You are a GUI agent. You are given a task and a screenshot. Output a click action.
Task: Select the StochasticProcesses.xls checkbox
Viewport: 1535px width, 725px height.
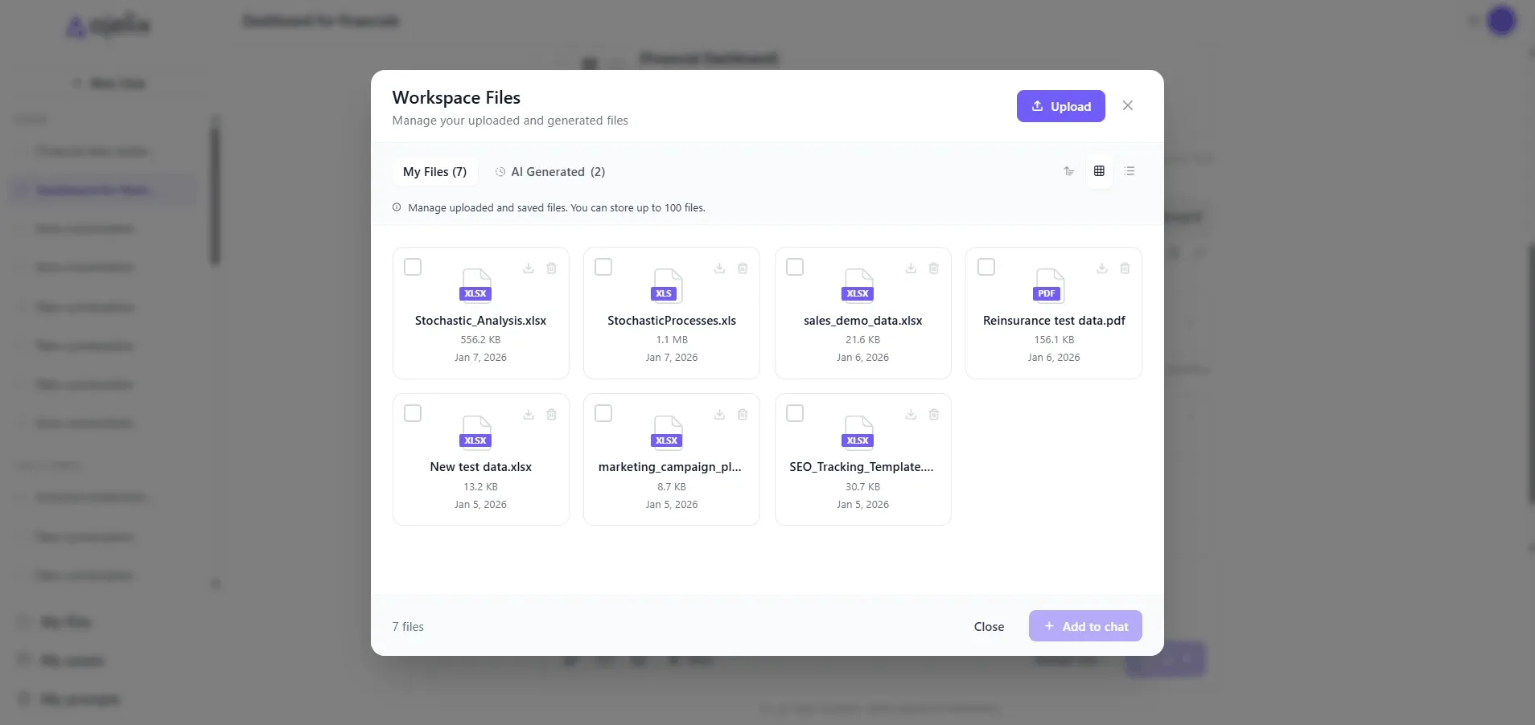[603, 267]
